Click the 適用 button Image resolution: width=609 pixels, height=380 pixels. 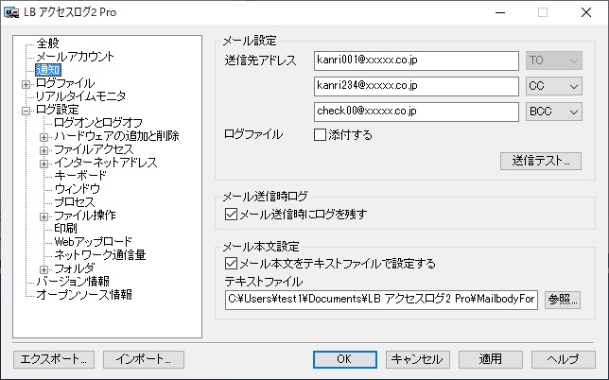click(489, 359)
